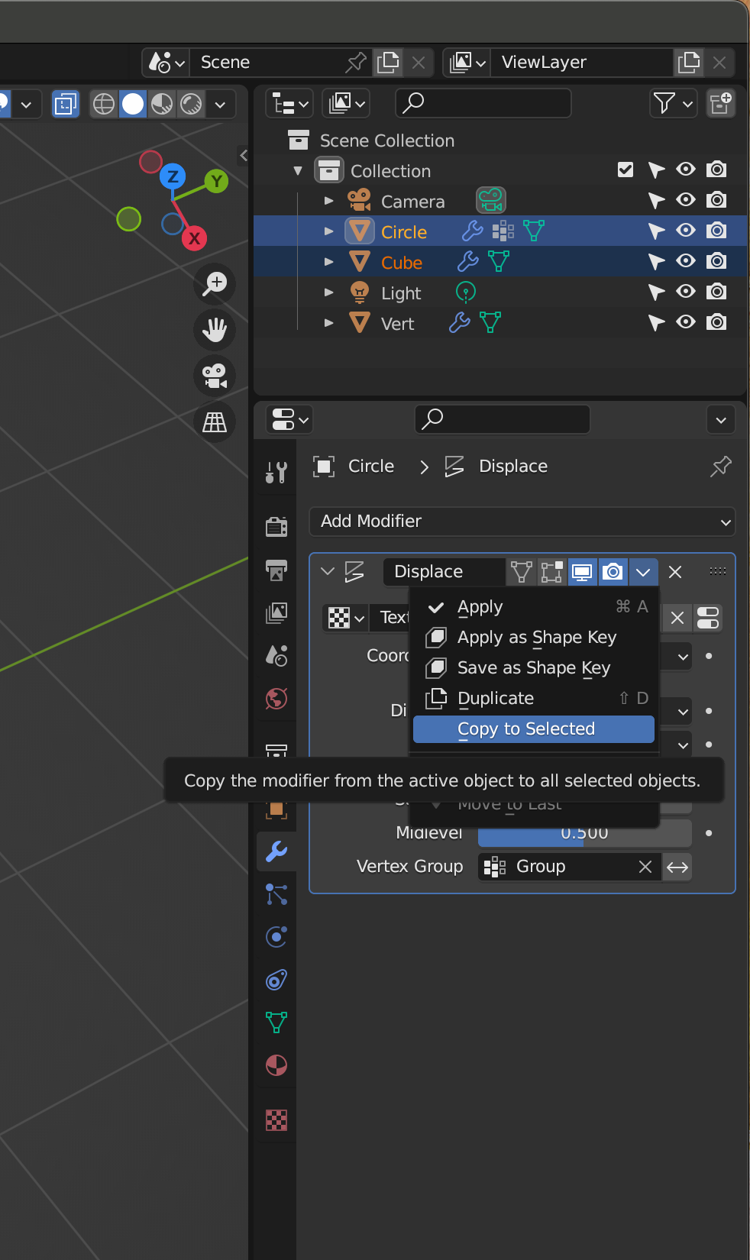Select material preview shading
The height and width of the screenshot is (1260, 750).
click(162, 104)
